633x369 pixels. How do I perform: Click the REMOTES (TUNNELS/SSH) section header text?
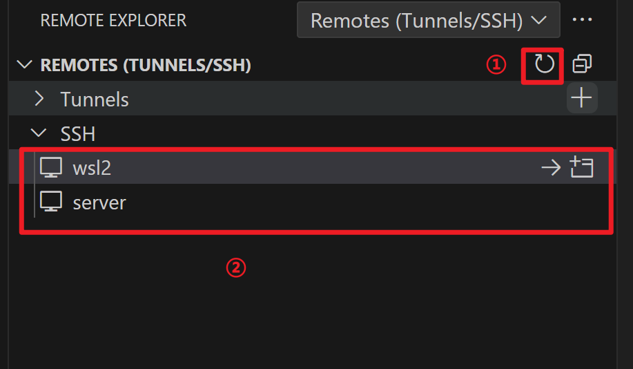(146, 65)
